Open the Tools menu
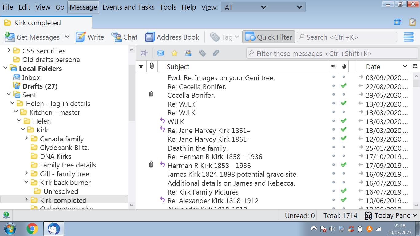 coord(168,7)
